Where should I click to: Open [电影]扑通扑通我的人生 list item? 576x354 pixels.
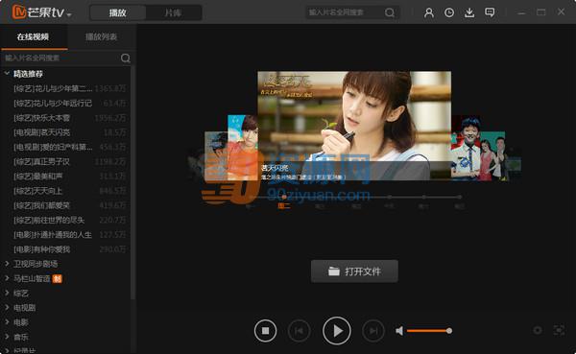(69, 235)
